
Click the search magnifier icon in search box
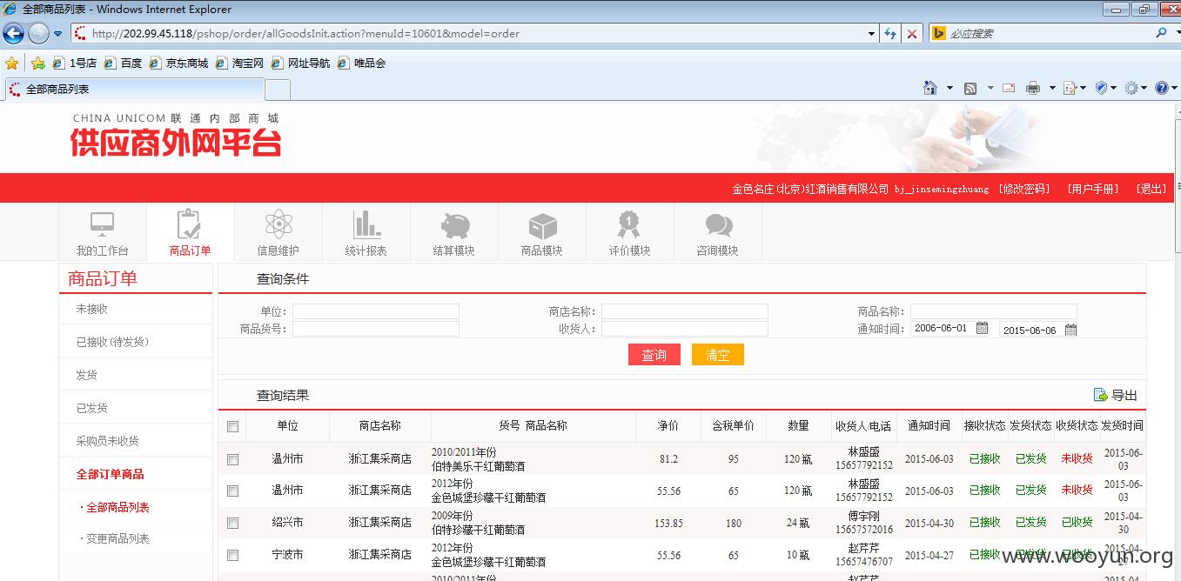click(1162, 33)
